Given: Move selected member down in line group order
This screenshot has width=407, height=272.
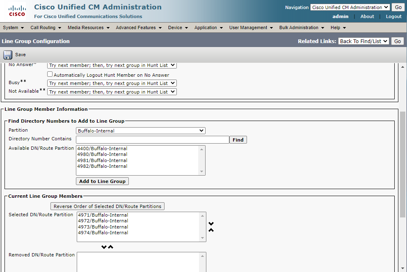Looking at the screenshot, I should pyautogui.click(x=211, y=224).
